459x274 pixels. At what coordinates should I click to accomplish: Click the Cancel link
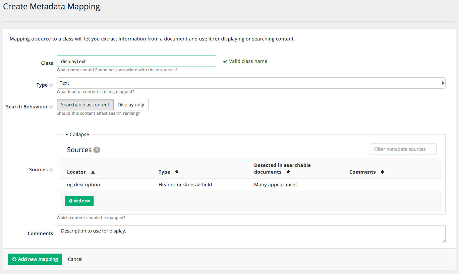[x=75, y=259]
